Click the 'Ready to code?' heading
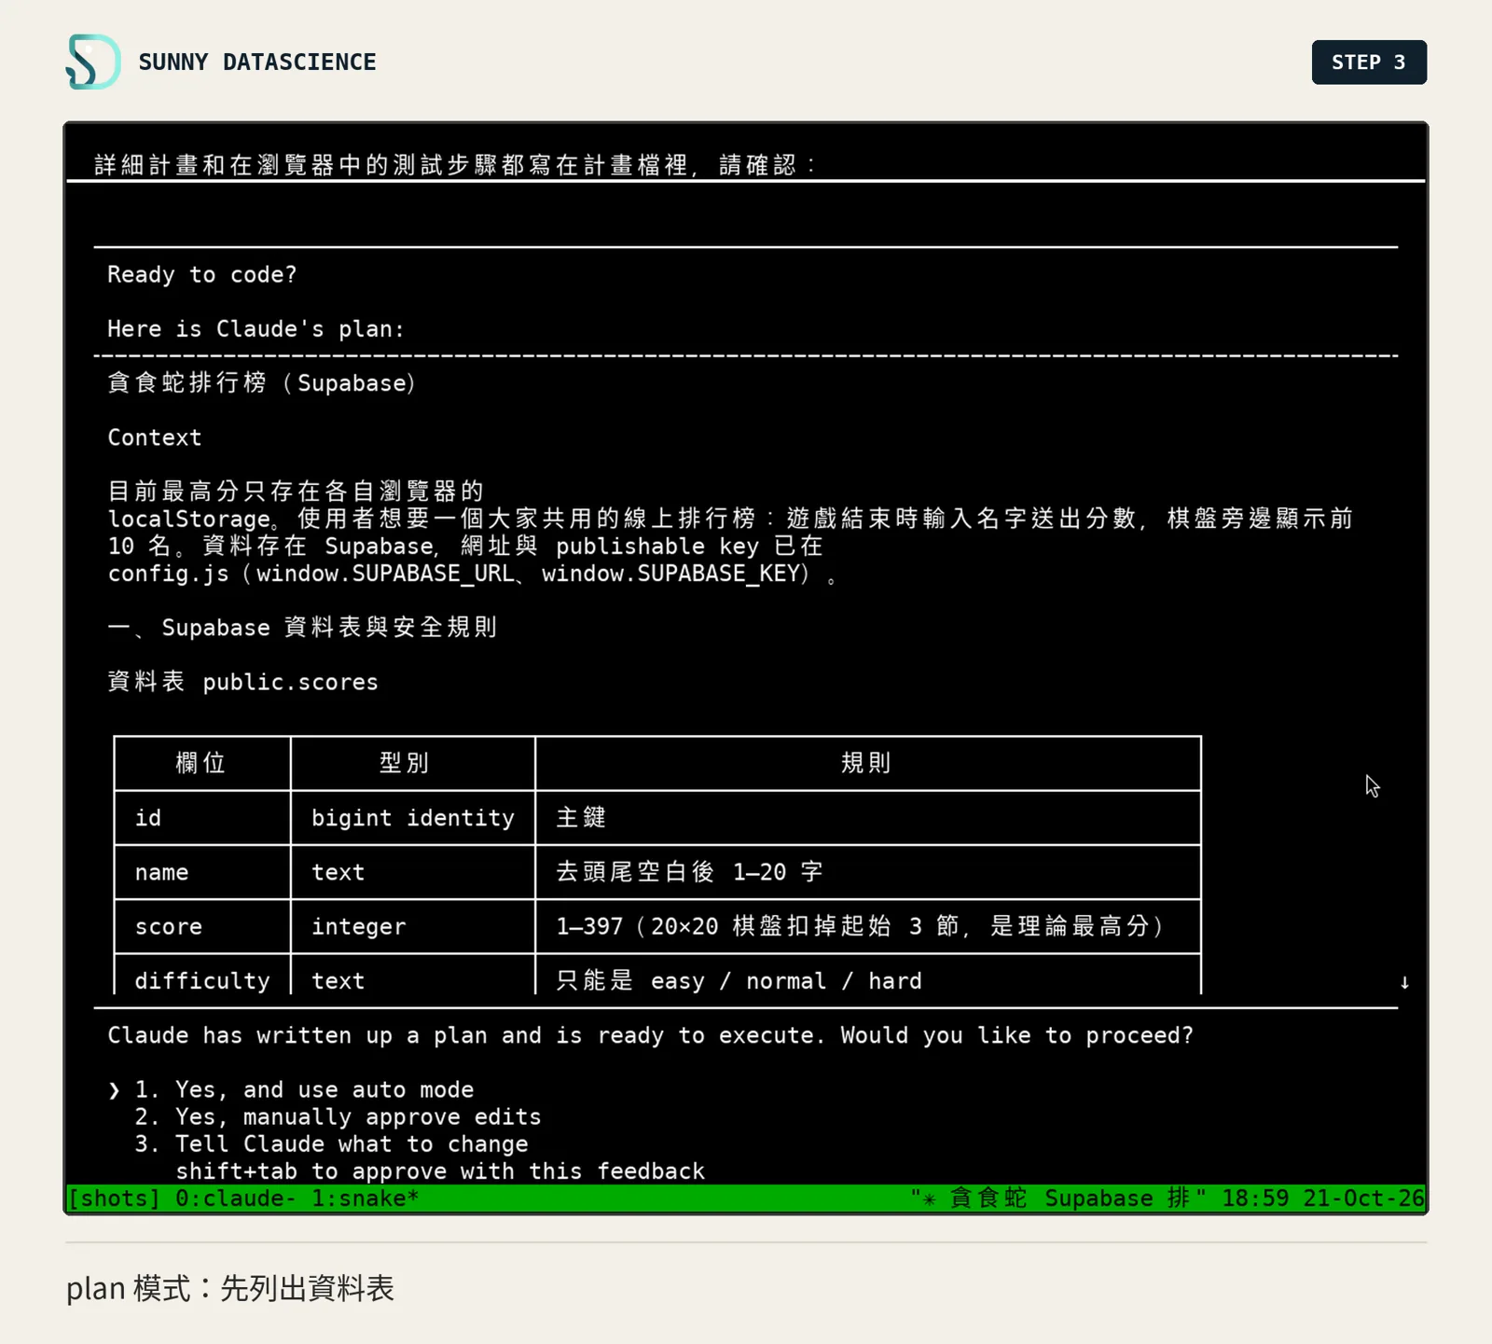Screen dimensions: 1492x1344 202,274
